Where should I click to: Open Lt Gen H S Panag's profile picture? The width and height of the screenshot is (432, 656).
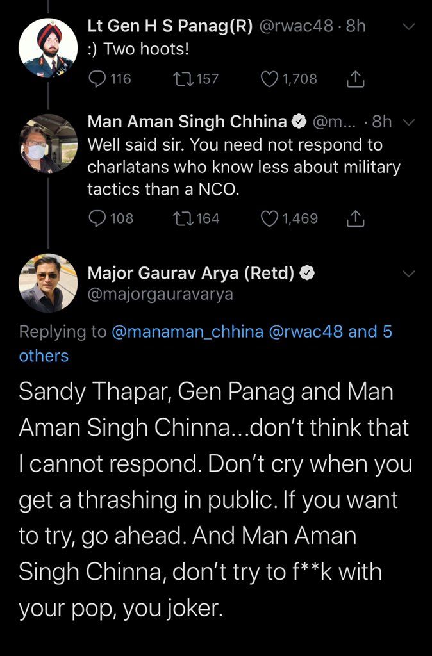point(48,48)
